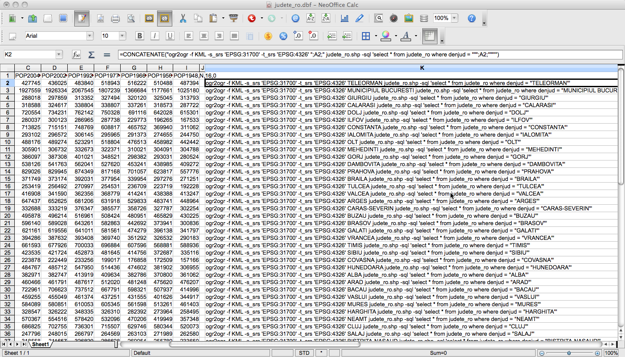Align text right

219,36
